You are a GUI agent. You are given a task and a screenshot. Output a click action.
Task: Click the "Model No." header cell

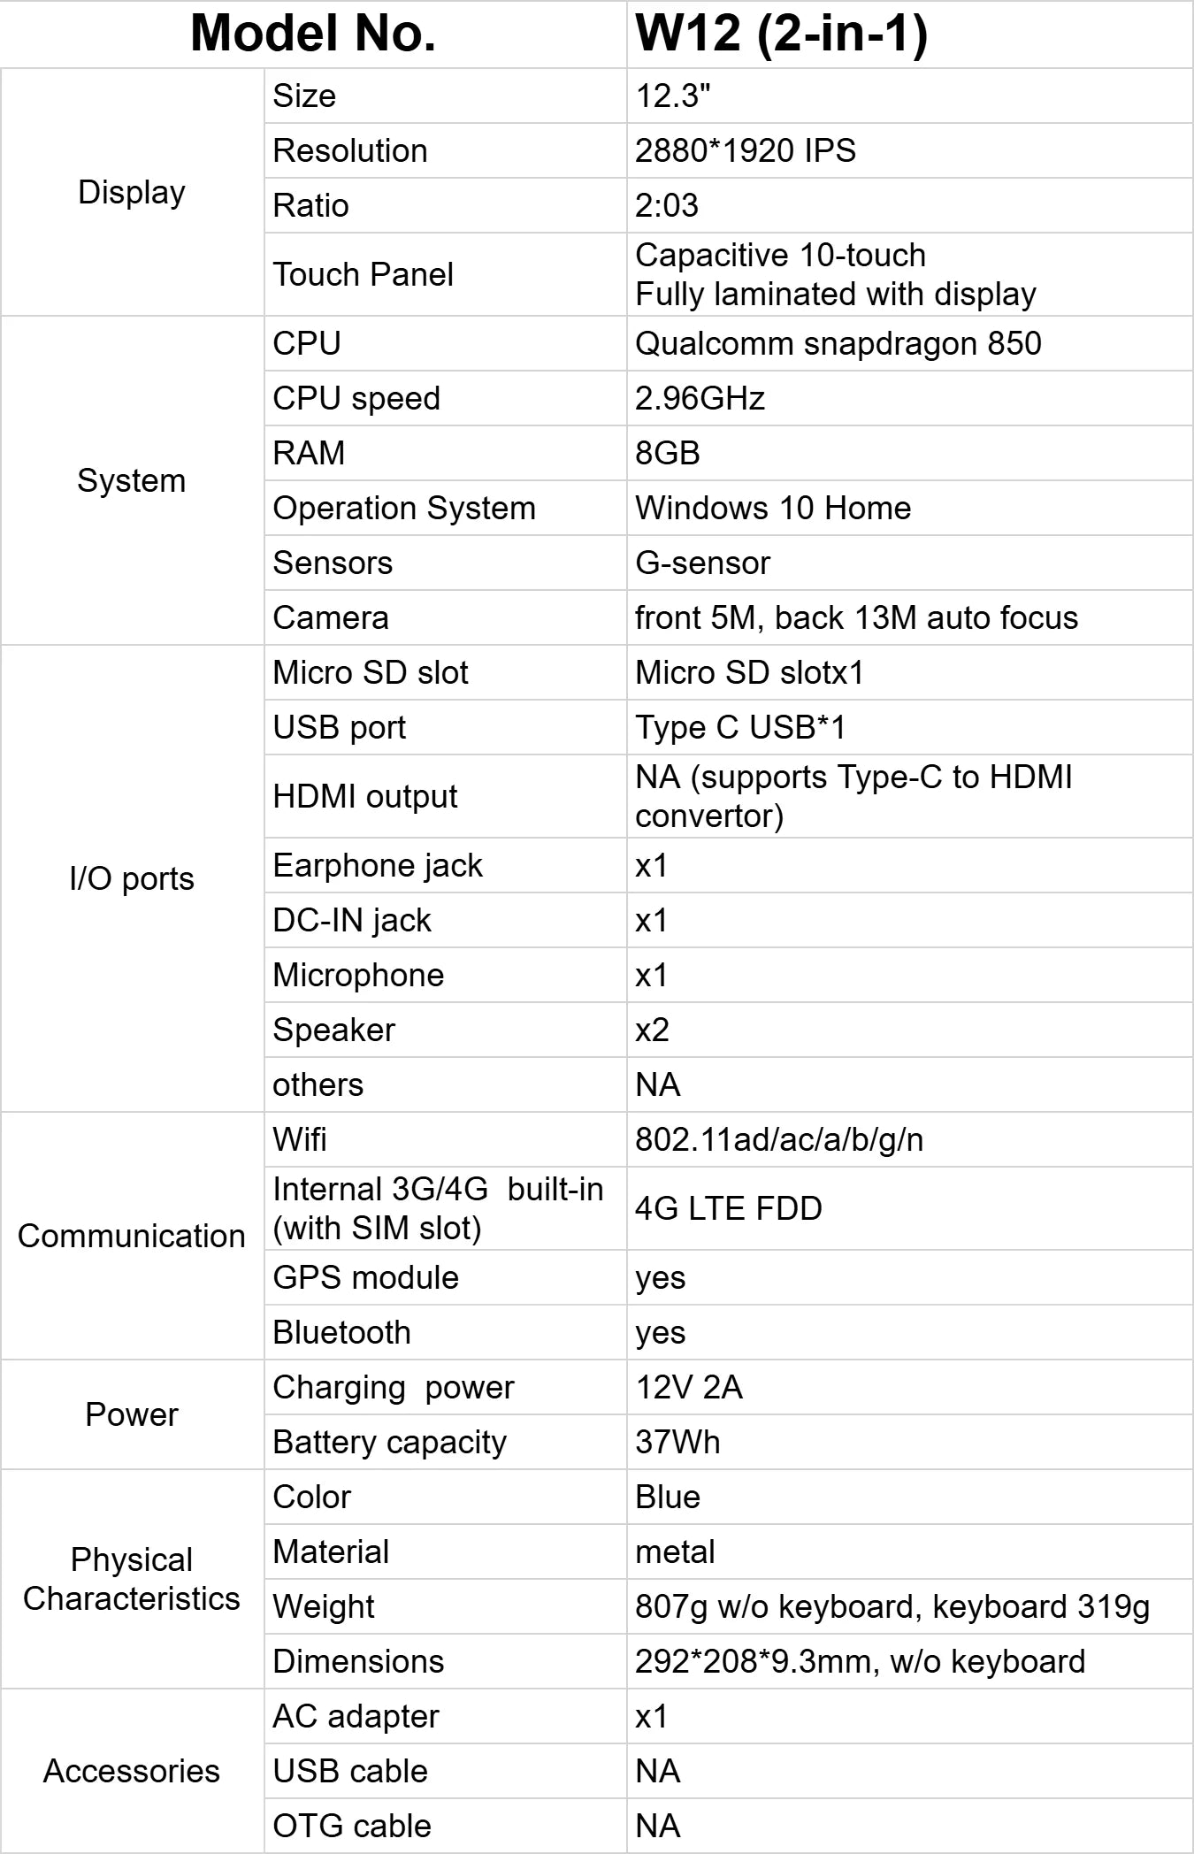313,34
